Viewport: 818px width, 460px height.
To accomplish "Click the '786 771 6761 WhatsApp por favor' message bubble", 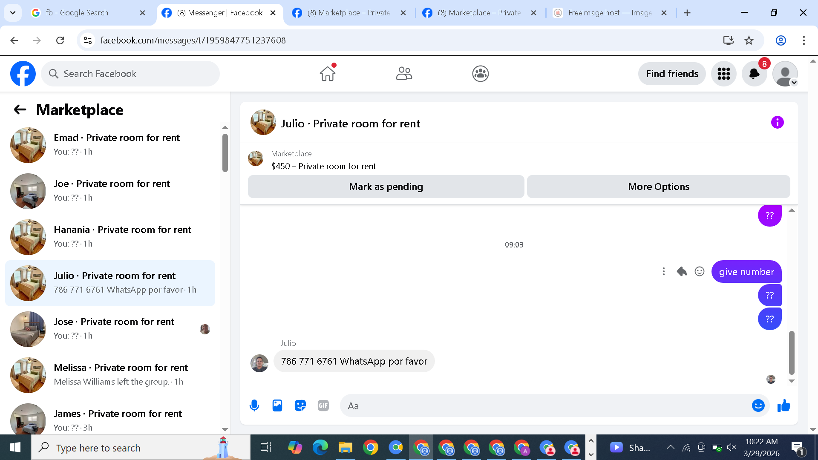I will [x=354, y=361].
